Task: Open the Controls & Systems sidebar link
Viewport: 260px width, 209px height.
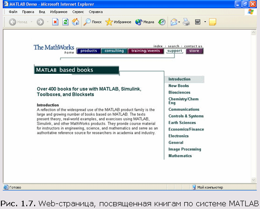Action: pos(186,116)
